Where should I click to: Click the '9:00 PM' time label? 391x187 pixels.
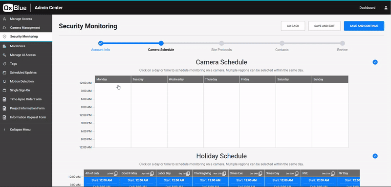click(x=87, y=139)
